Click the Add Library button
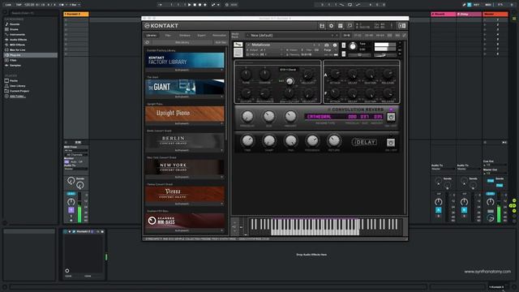Viewport: 519px width, 292px height. click(x=182, y=42)
